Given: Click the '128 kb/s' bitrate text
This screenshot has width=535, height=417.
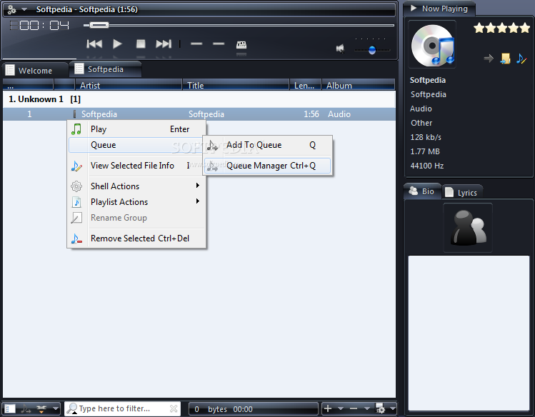Looking at the screenshot, I should click(426, 137).
